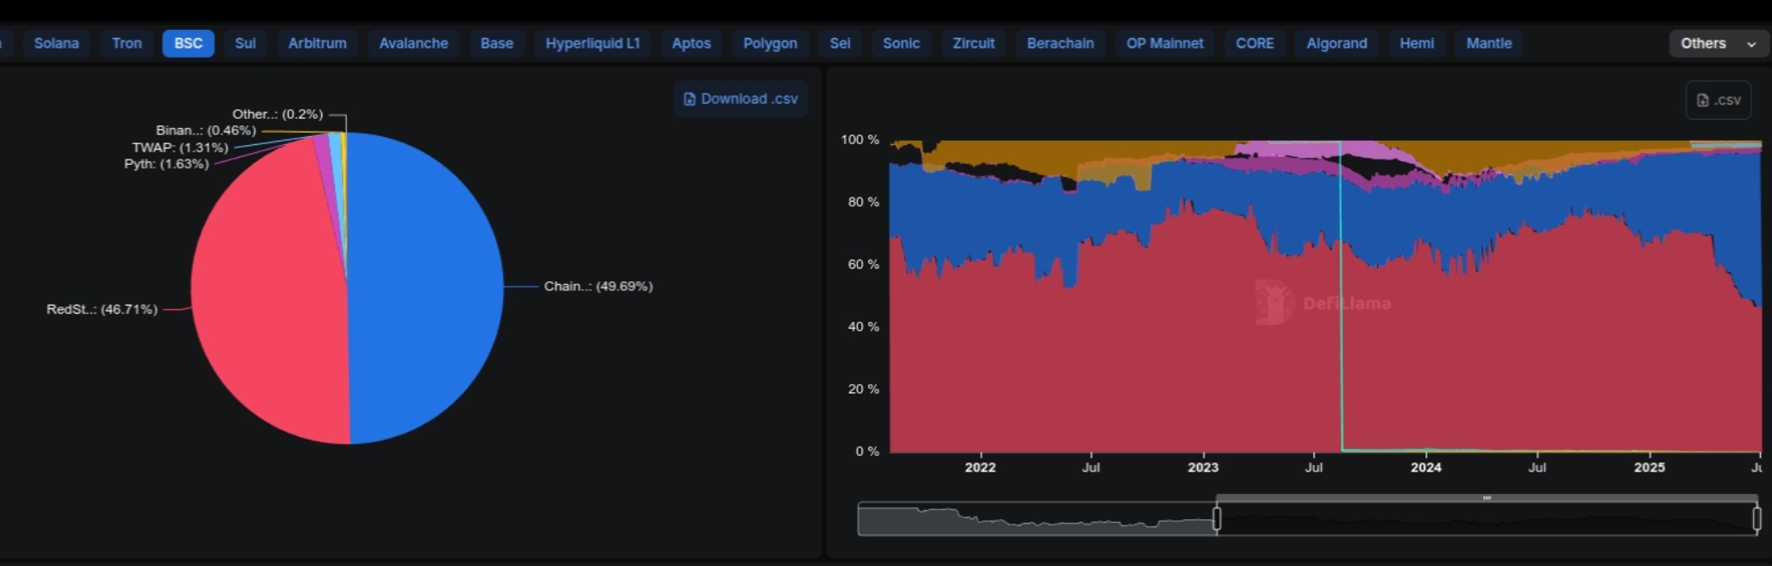The width and height of the screenshot is (1772, 566).
Task: Click the top grip bar of range selector
Action: coord(1487,498)
